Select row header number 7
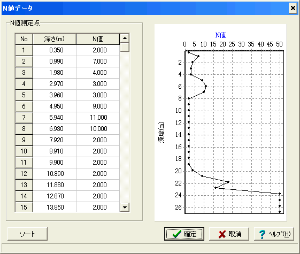 click(x=24, y=118)
